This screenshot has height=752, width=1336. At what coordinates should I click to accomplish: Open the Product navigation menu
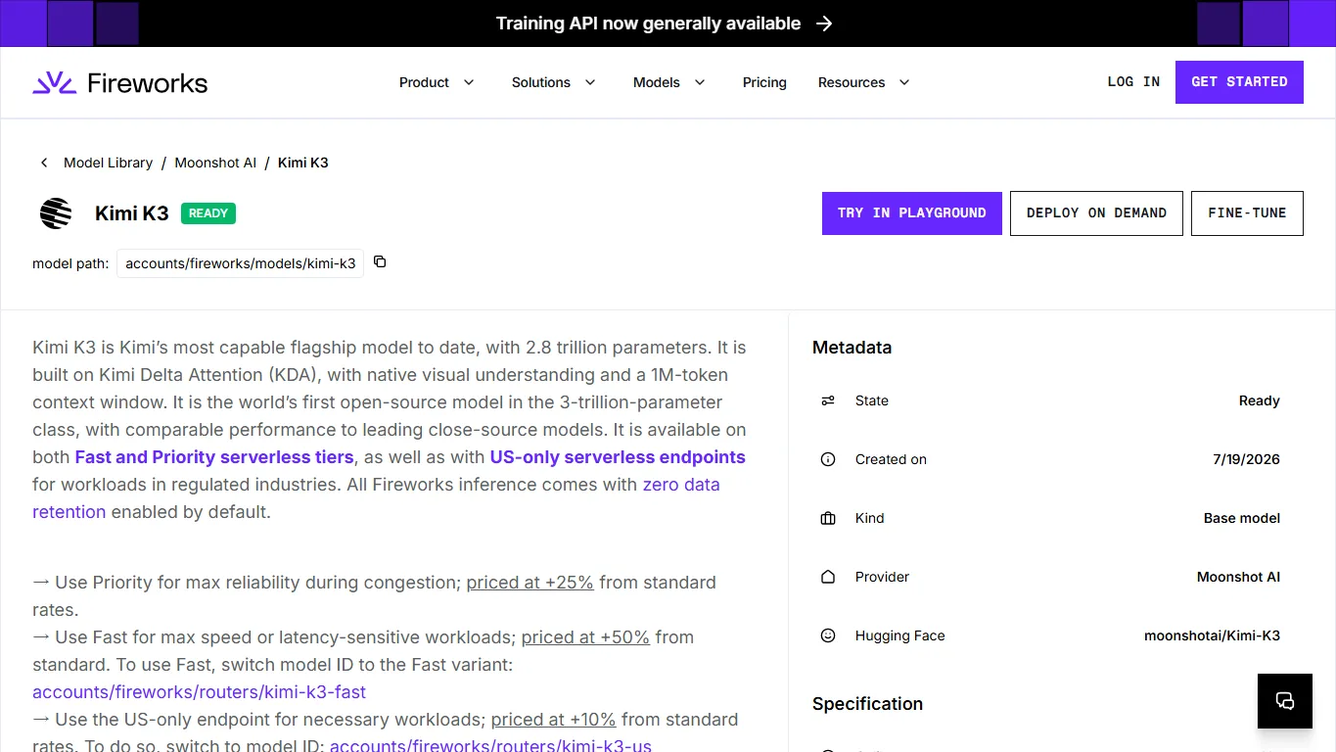click(x=437, y=82)
